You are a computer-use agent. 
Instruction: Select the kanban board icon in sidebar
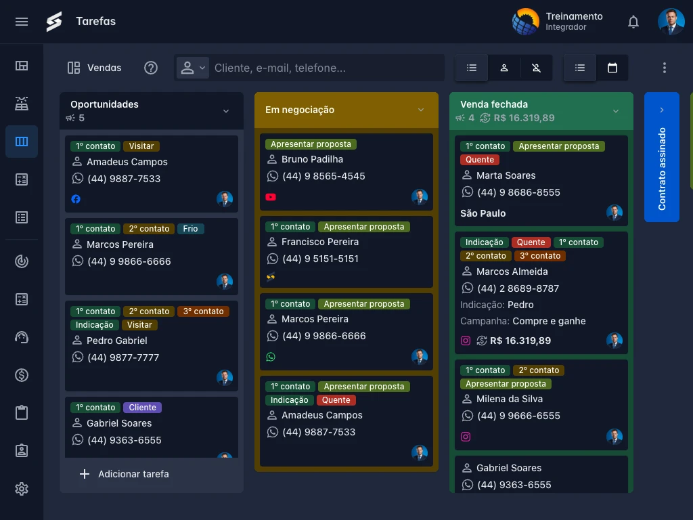coord(22,142)
